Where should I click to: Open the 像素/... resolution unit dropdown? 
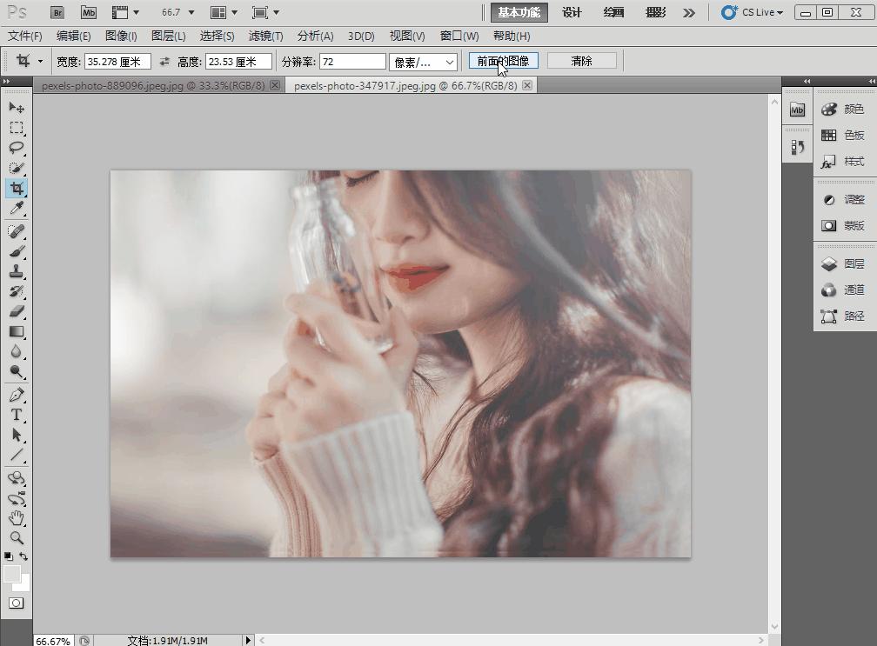(x=423, y=62)
